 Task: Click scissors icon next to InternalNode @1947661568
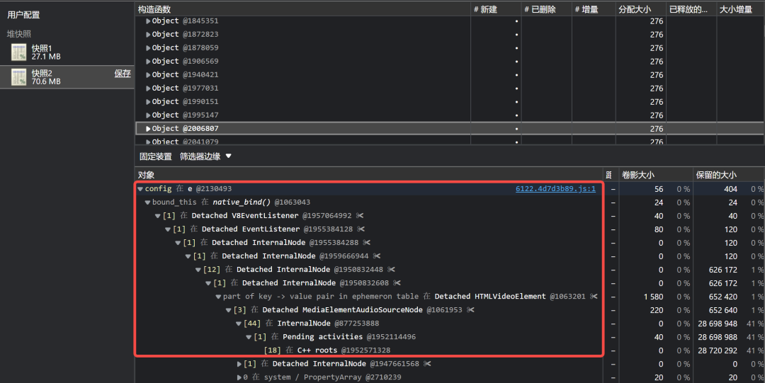coord(427,364)
